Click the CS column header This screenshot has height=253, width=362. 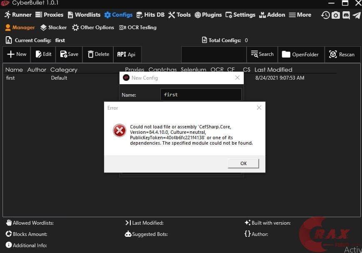point(246,70)
